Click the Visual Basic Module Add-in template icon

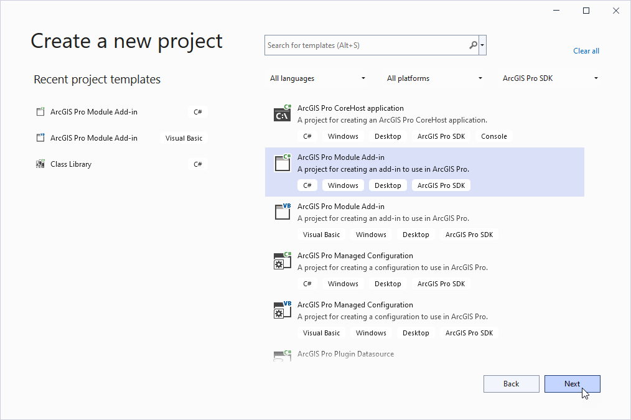[283, 212]
